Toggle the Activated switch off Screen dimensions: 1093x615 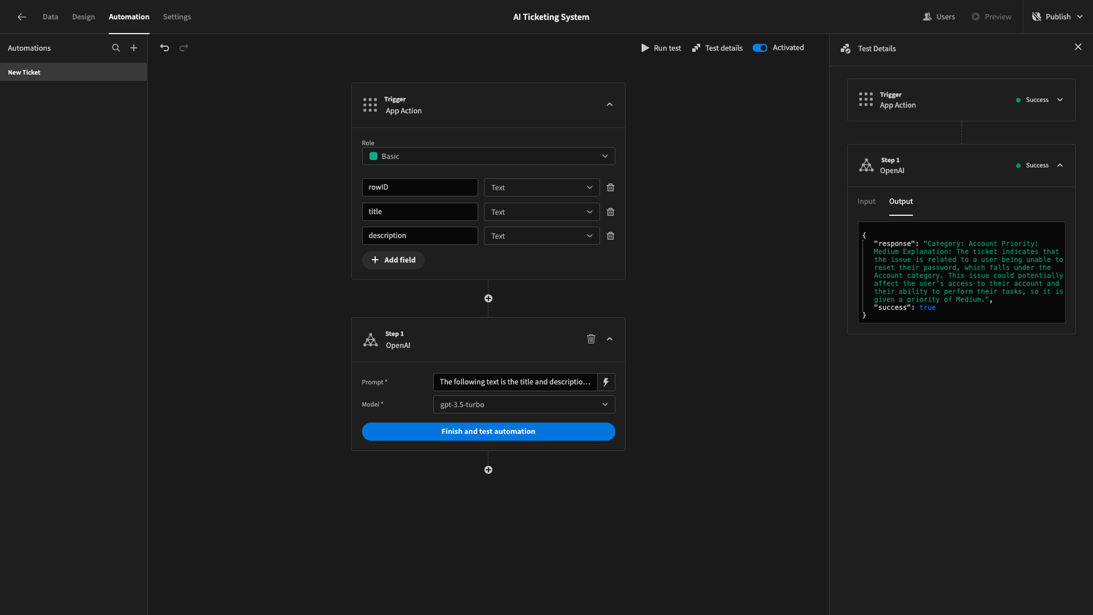pos(760,48)
